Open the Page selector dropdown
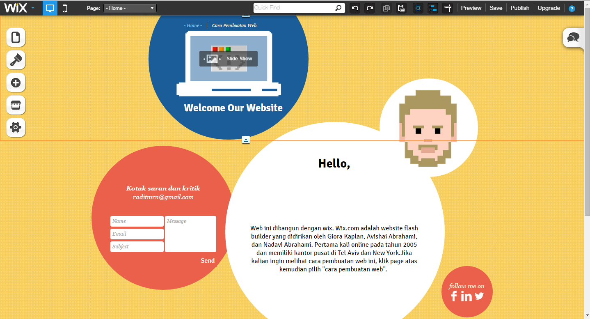The image size is (590, 319). (x=130, y=8)
